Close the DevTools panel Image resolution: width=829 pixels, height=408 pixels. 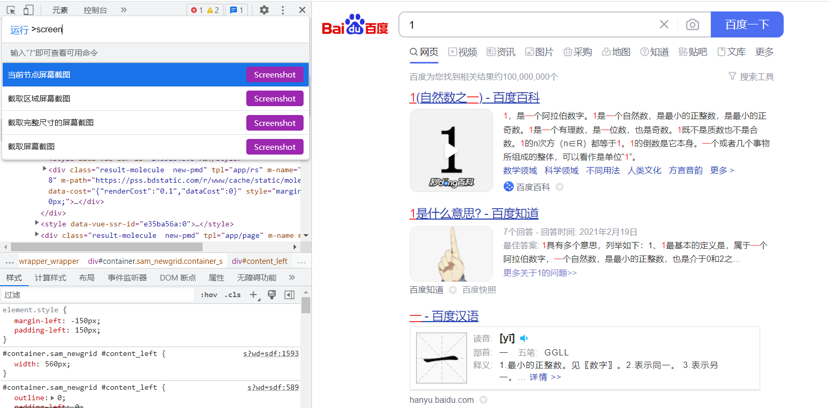click(x=302, y=10)
